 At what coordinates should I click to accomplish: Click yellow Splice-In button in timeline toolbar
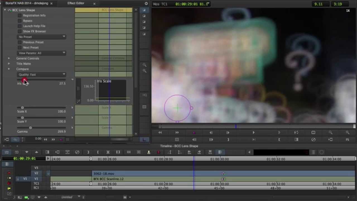click(149, 152)
